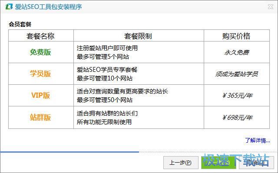Click text 适合对查询数量有更高要求的站长
278x173 pixels.
122,91
